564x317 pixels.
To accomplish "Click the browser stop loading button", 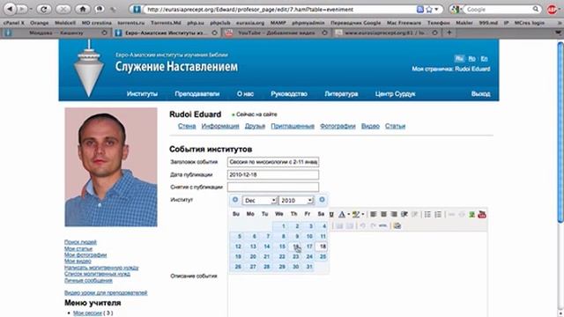I will 63,9.
